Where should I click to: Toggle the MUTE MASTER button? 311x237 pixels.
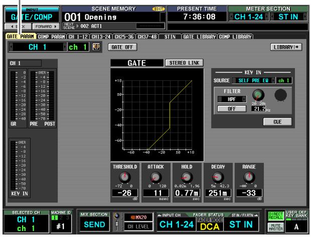pyautogui.click(x=275, y=227)
